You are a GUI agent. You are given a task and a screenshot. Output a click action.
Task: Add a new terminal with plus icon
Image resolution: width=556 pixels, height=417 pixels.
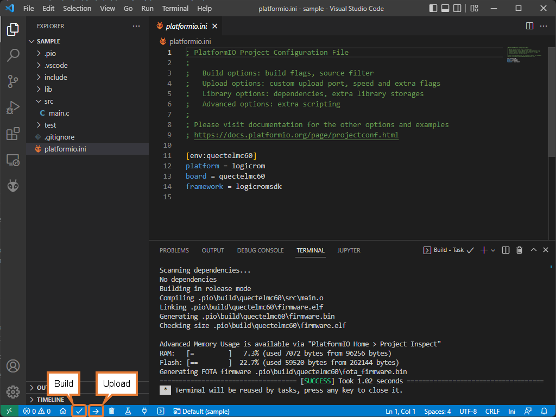[x=484, y=250]
